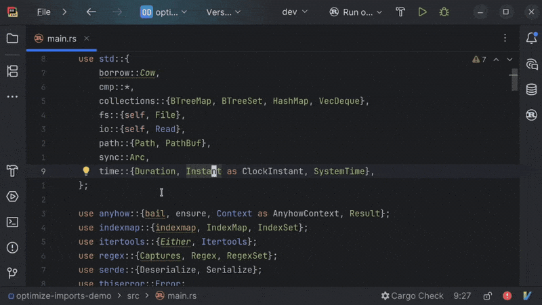Open AI Assistant chat panel
Viewport: 542px width, 305px height.
coord(532,64)
